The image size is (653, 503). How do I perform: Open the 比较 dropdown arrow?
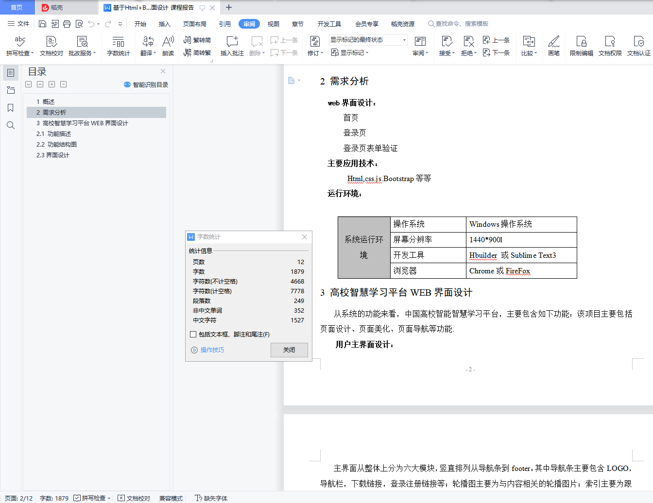tap(535, 53)
